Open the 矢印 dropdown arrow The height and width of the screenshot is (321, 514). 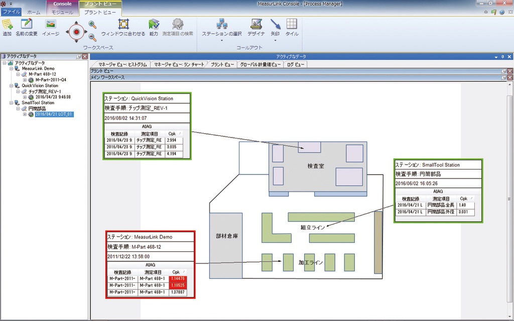tap(275, 41)
